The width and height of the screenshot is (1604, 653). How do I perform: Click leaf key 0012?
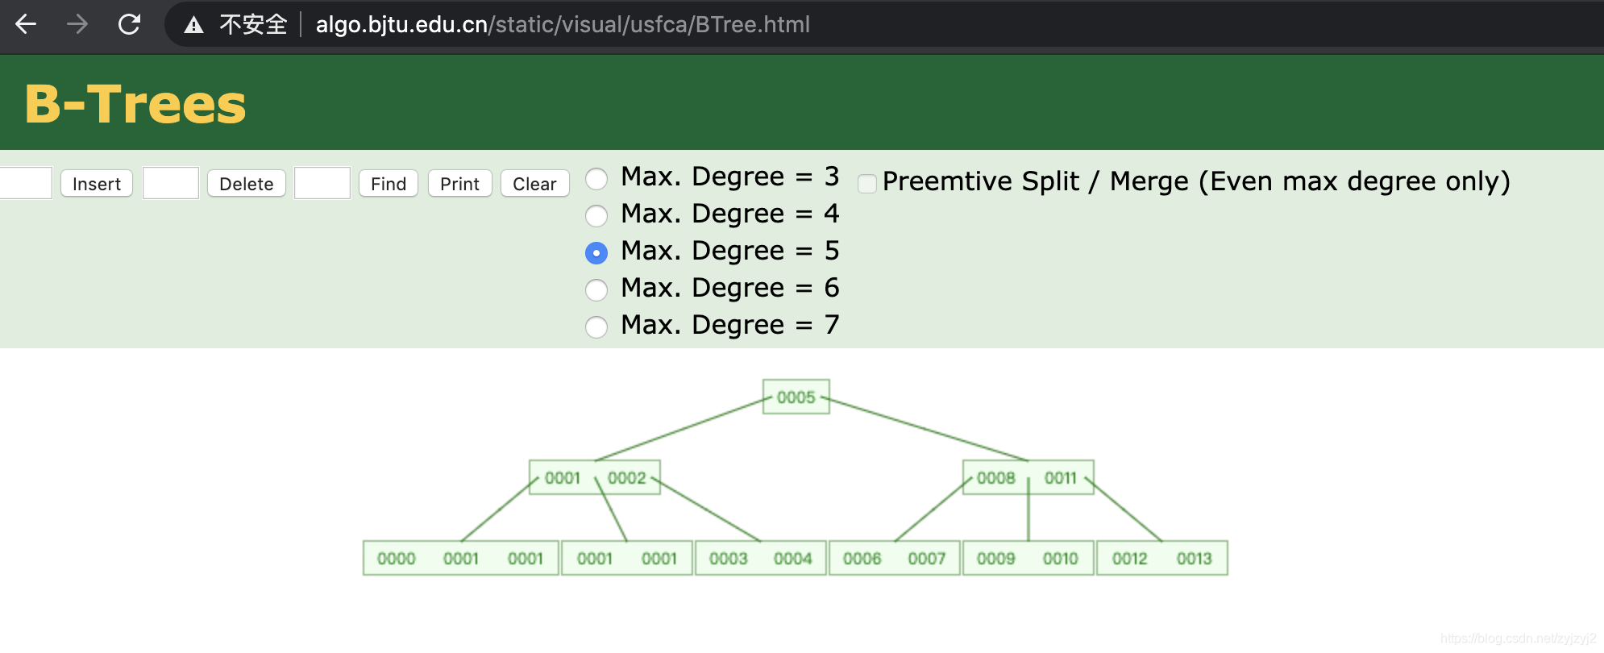point(1130,559)
